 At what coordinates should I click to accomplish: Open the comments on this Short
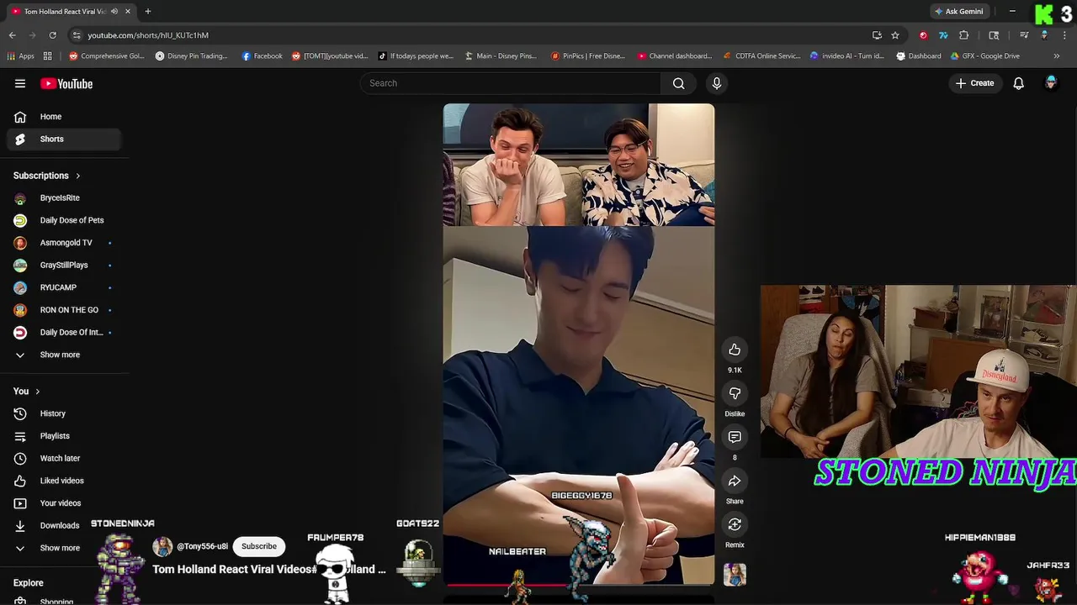point(735,437)
